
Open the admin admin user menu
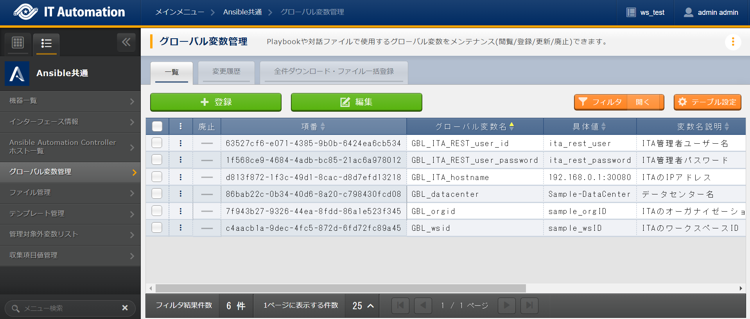711,12
